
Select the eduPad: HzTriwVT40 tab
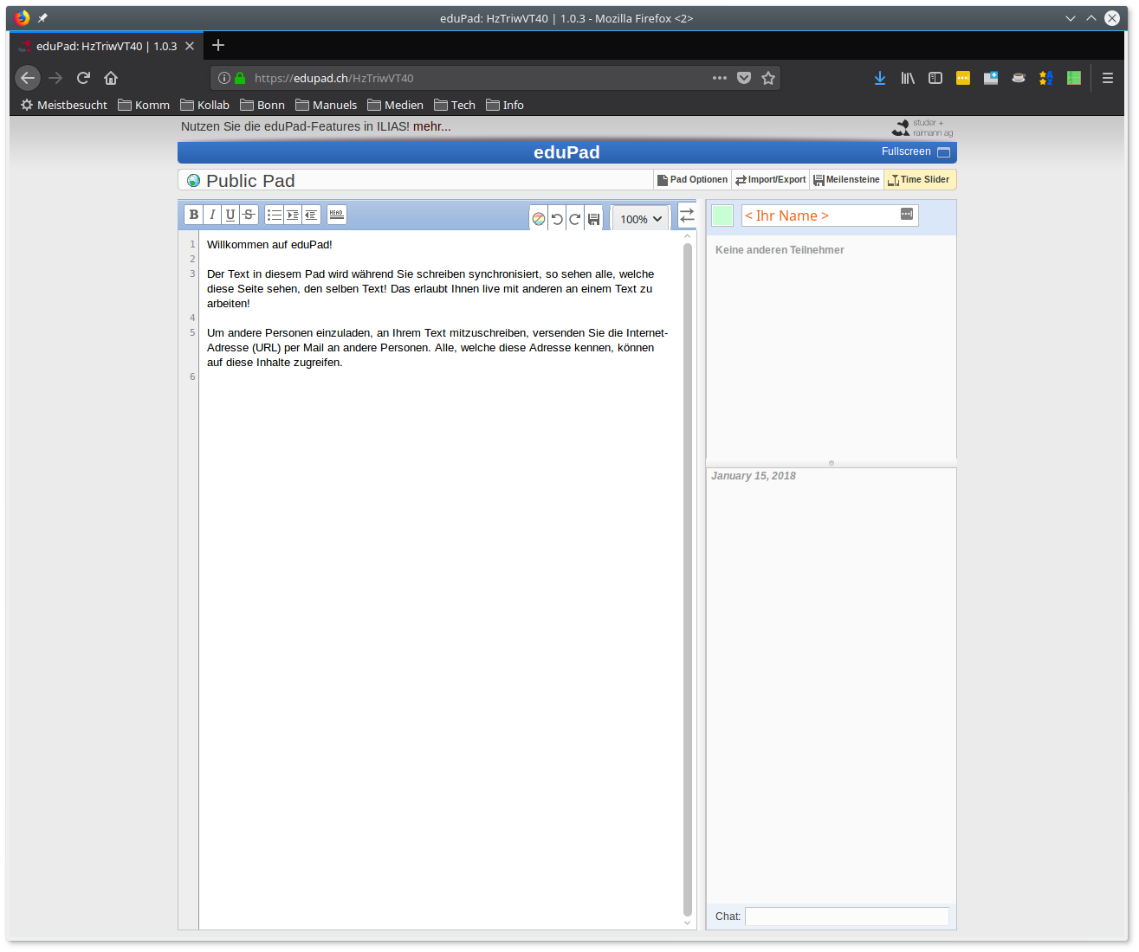click(x=106, y=46)
